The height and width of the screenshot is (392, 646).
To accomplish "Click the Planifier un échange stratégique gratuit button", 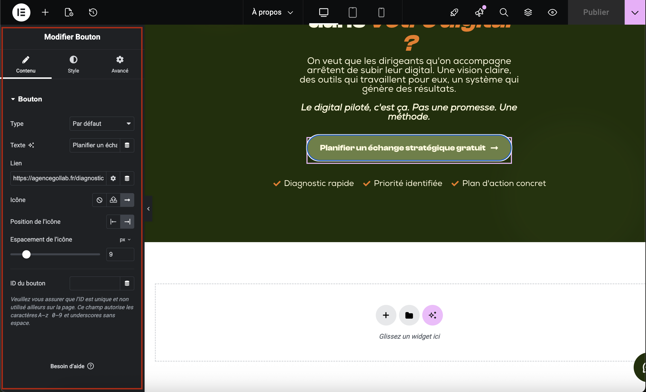I will click(x=409, y=148).
